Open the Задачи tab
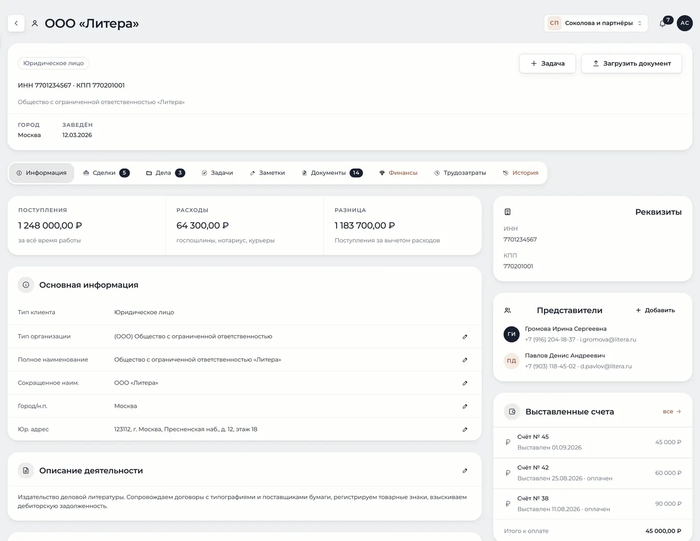Screen dimensions: 700x541 (x=217, y=173)
